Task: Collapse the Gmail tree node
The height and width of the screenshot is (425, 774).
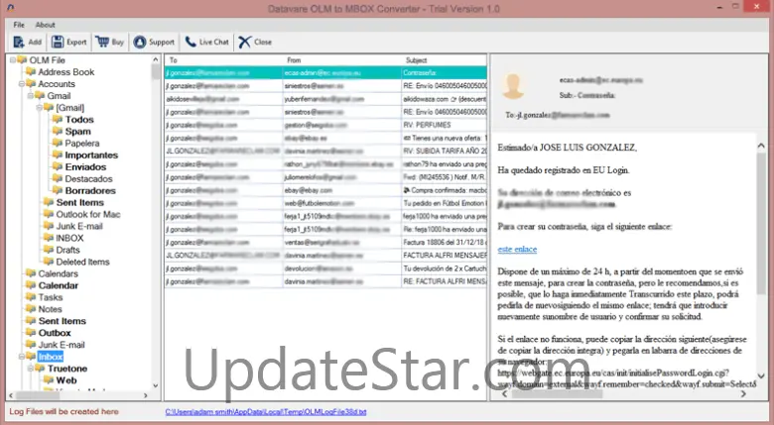Action: (x=30, y=96)
